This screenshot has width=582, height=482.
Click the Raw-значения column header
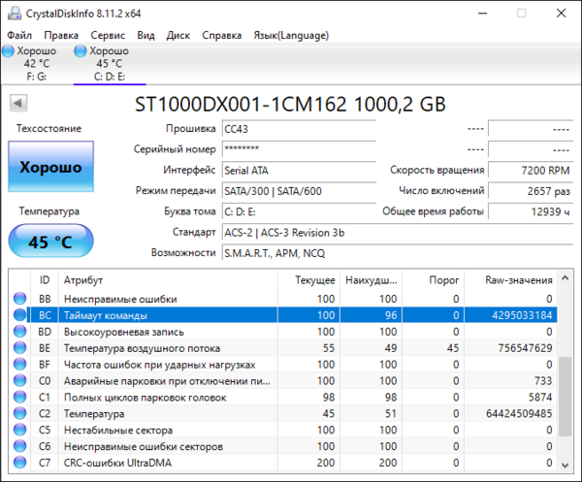coord(511,280)
